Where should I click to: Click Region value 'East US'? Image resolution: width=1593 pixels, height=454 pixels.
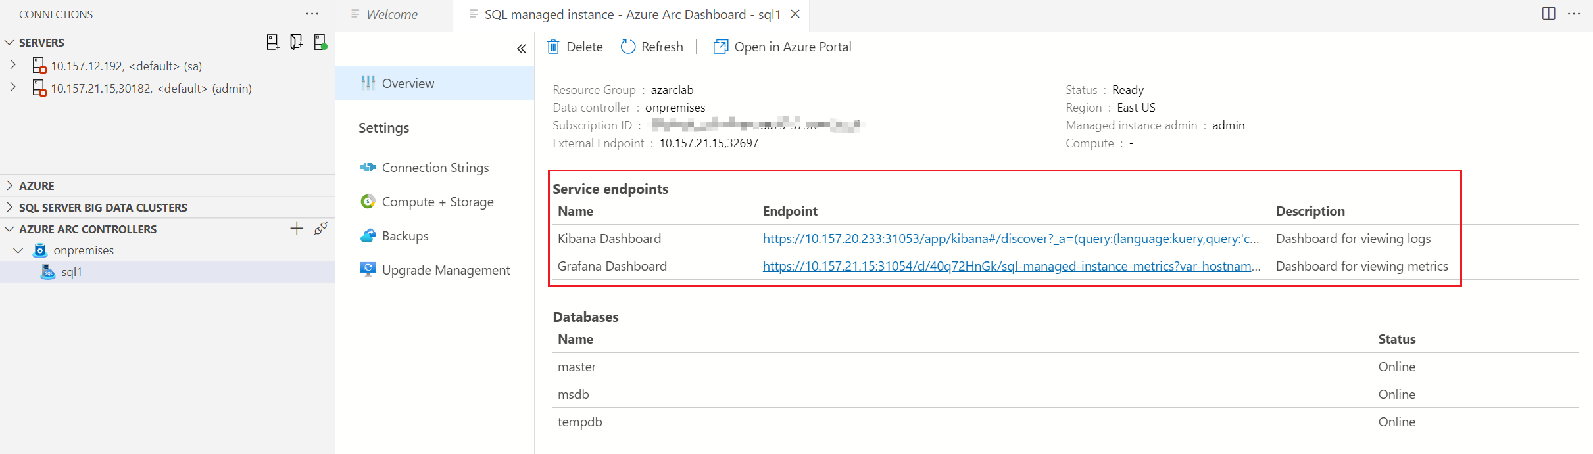1136,107
